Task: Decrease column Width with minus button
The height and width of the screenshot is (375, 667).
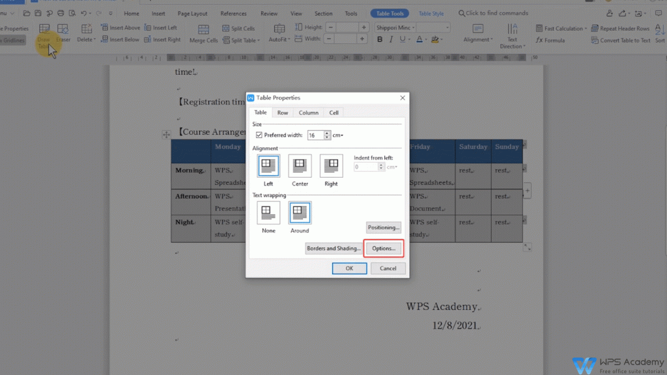Action: (329, 39)
